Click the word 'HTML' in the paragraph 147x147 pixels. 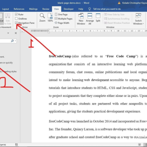pyautogui.click(x=102, y=88)
